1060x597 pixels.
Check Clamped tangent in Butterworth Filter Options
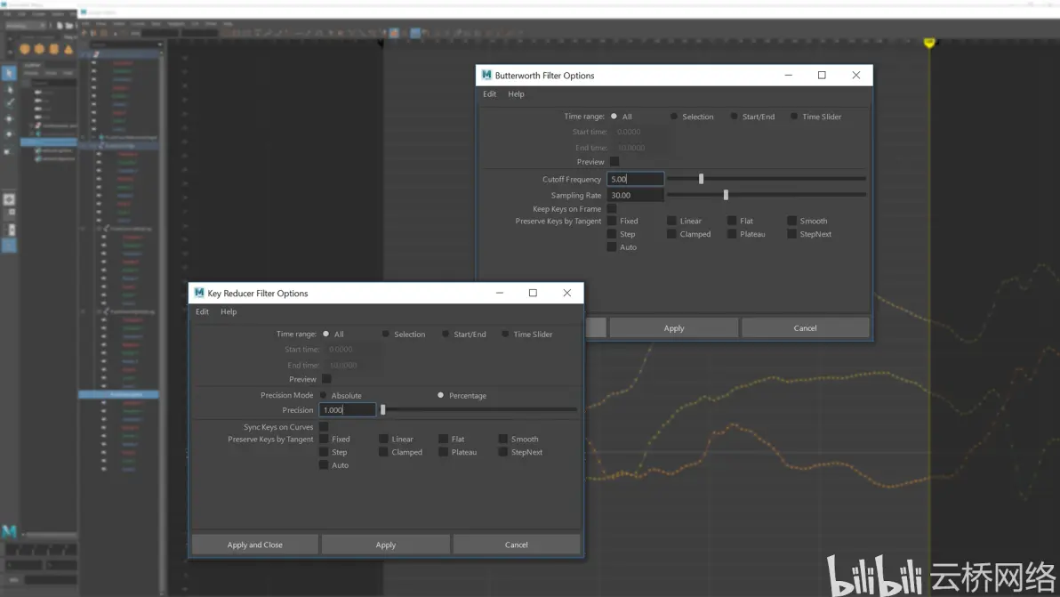pyautogui.click(x=671, y=234)
